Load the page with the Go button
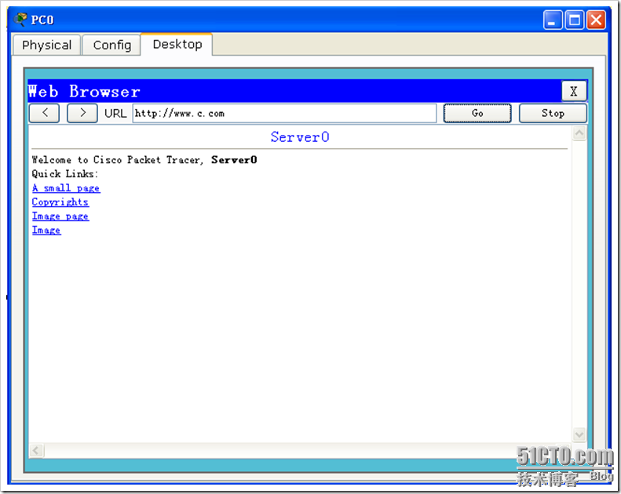621x494 pixels. click(x=477, y=113)
